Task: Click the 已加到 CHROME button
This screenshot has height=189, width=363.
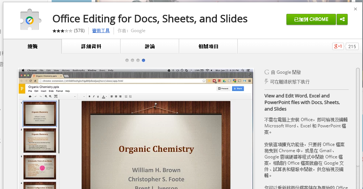Action: 311,19
